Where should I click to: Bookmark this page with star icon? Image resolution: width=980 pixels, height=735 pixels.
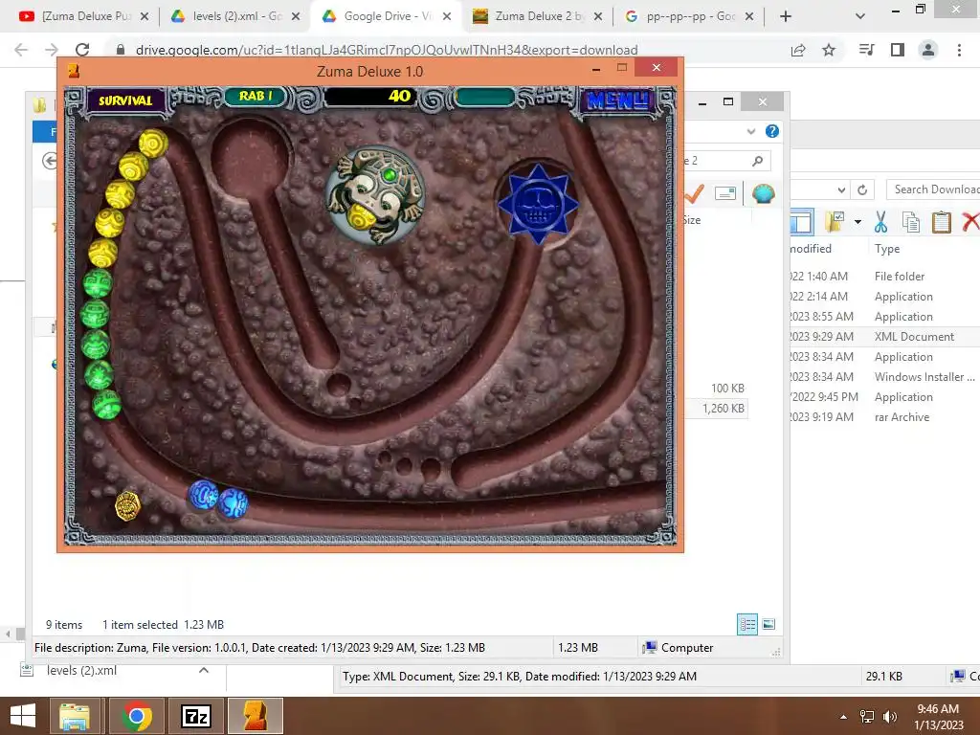tap(829, 50)
